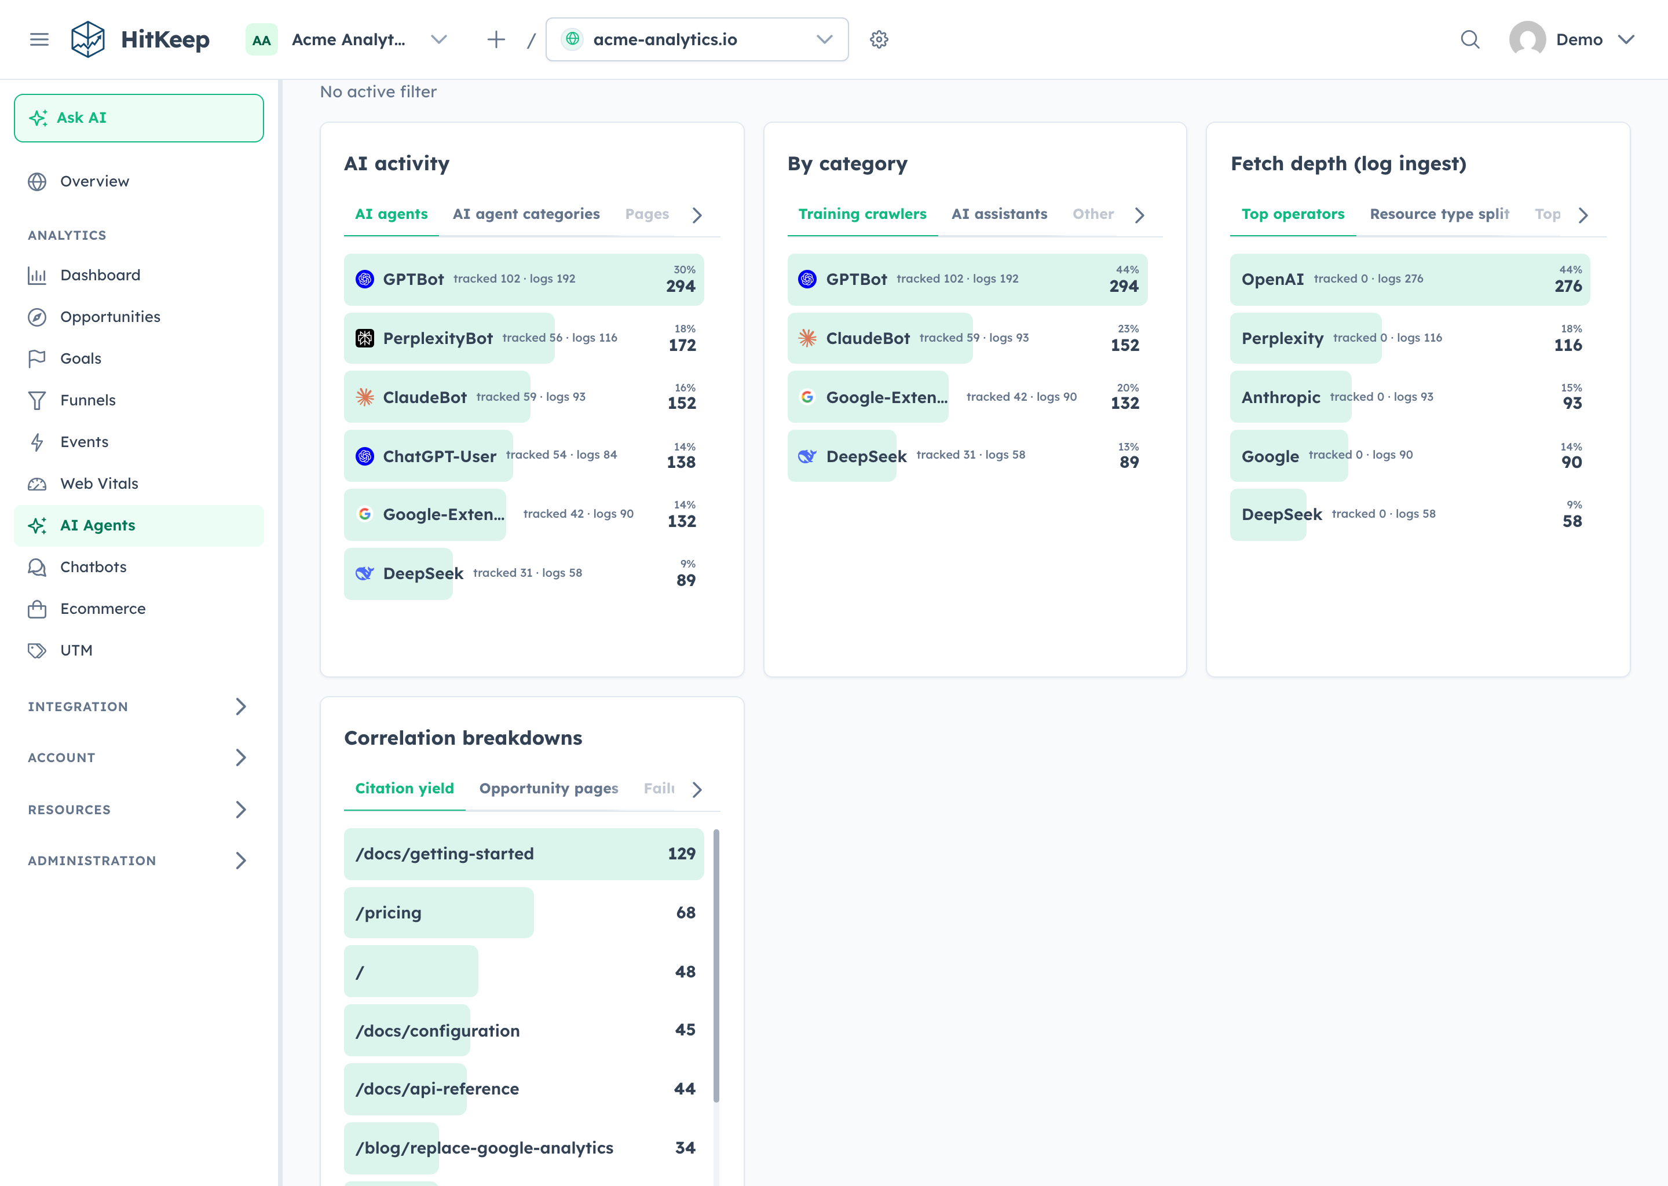Click ChatGPT-User logo icon

click(x=364, y=456)
